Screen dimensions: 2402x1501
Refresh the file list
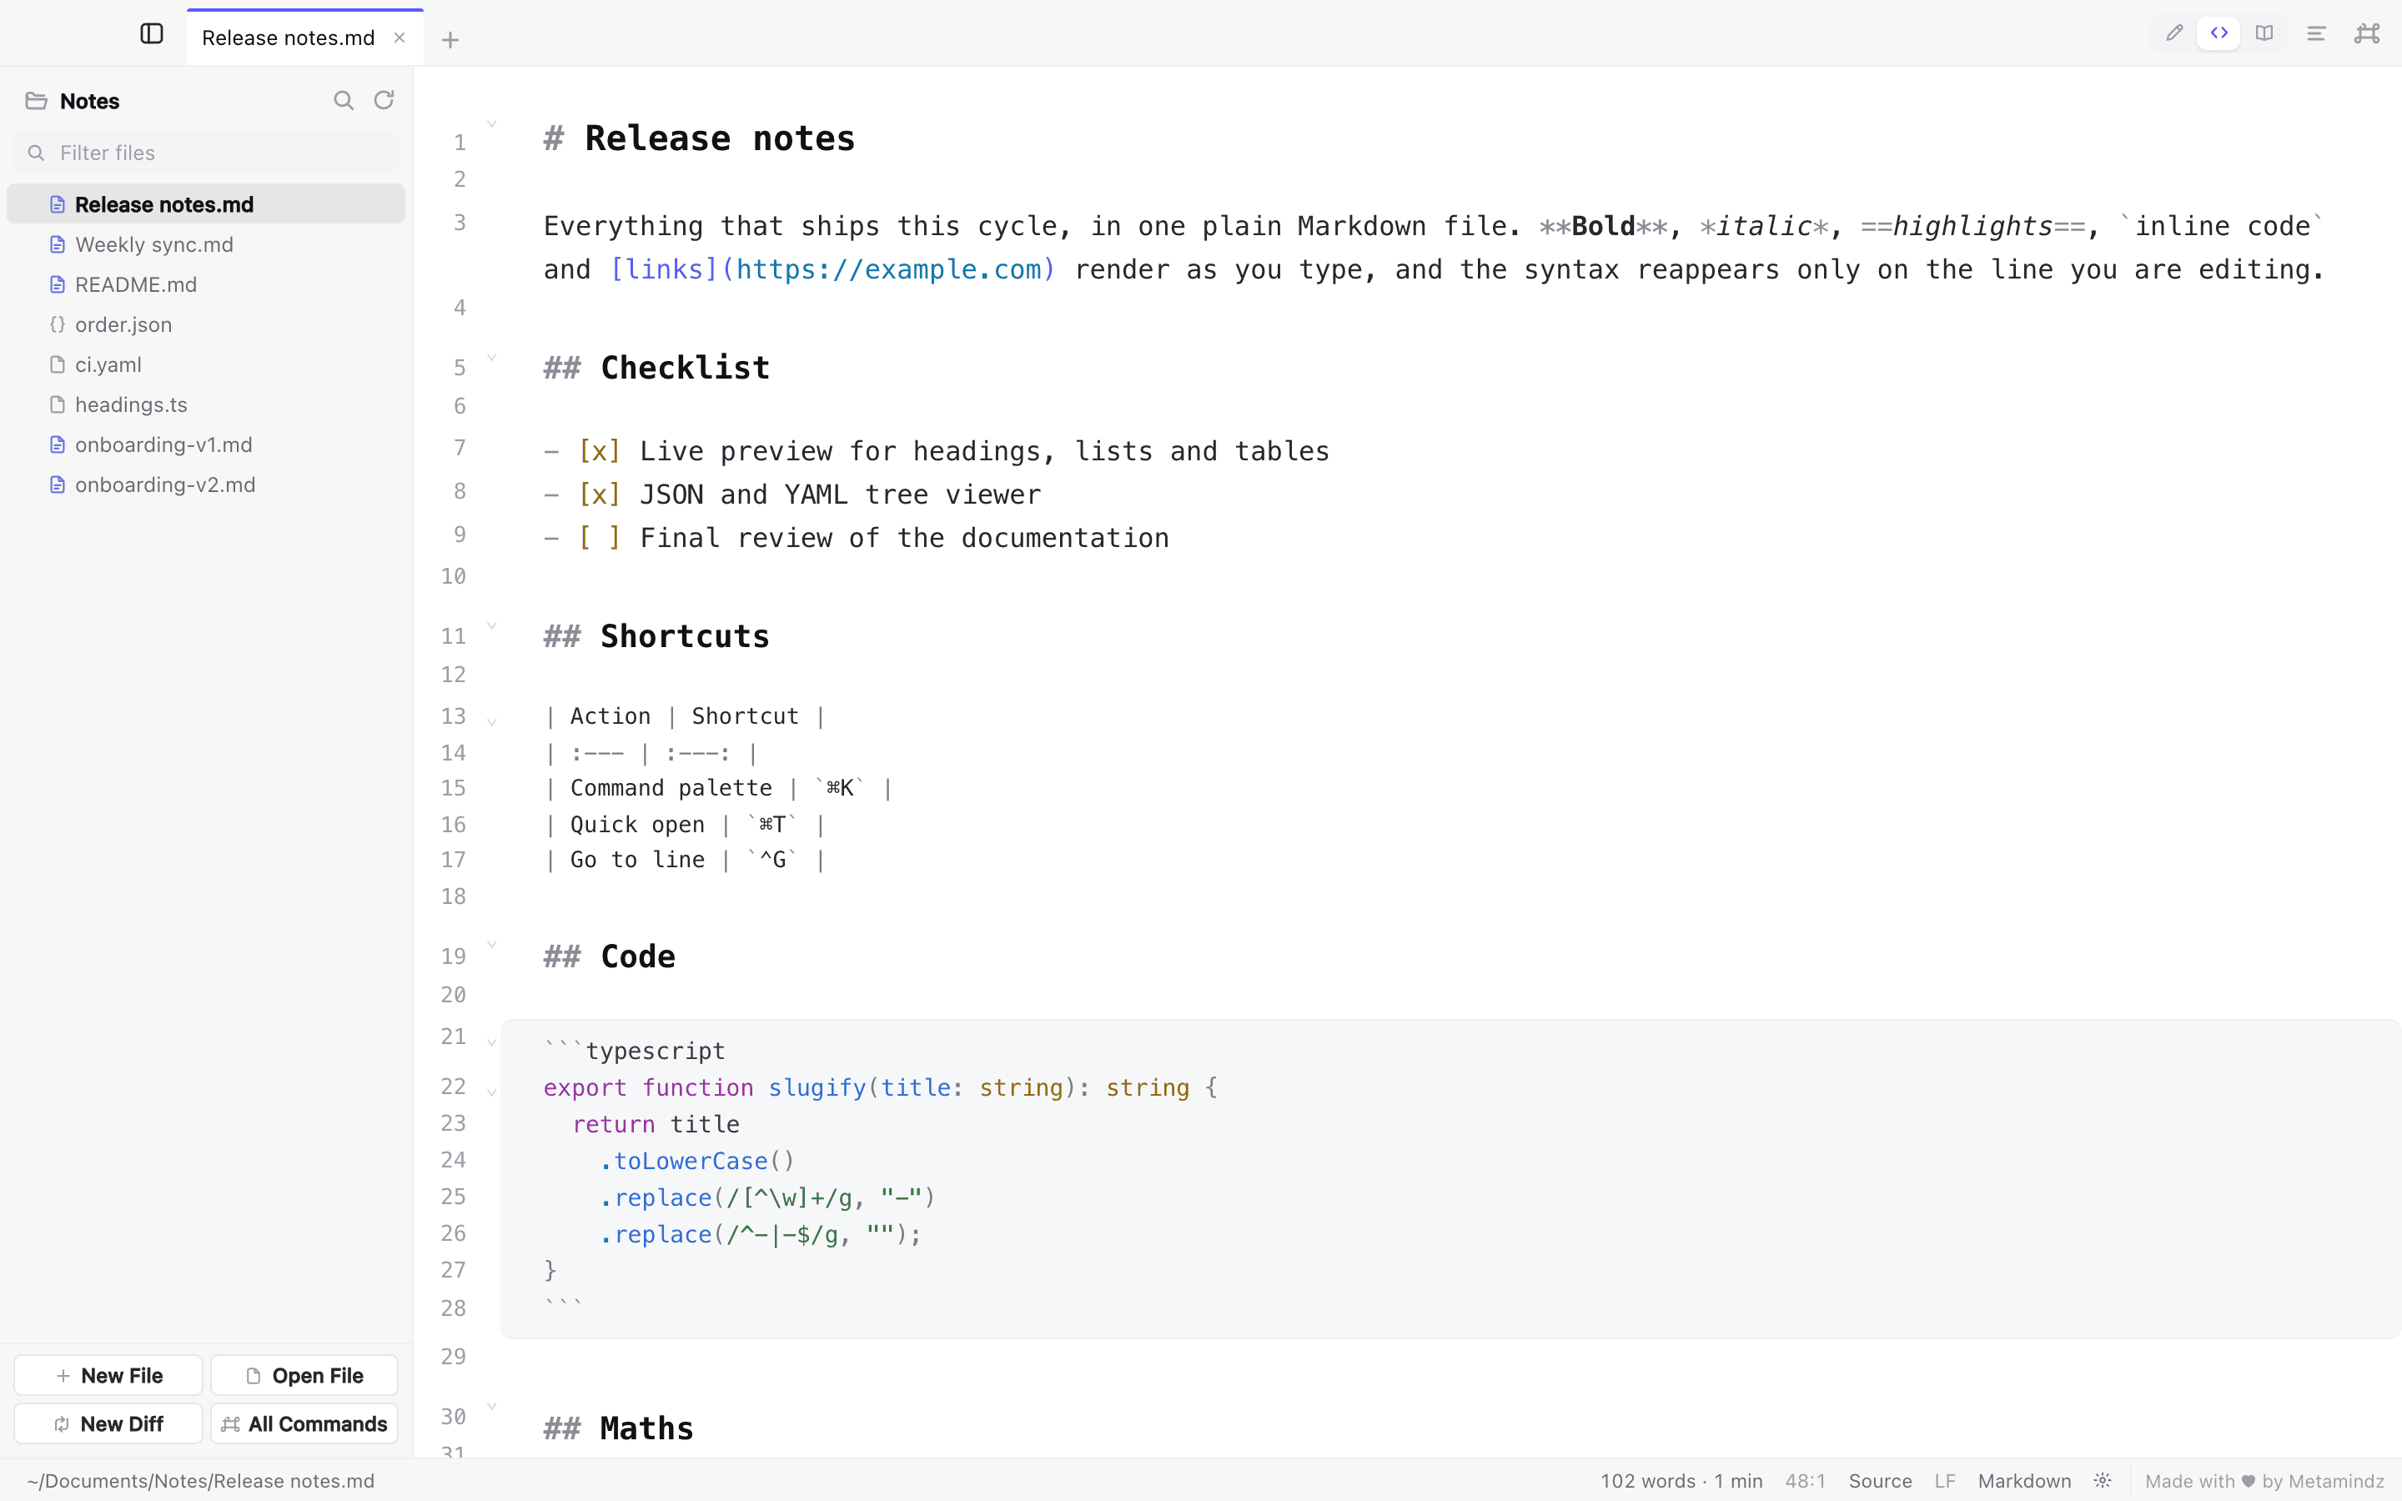pos(384,100)
